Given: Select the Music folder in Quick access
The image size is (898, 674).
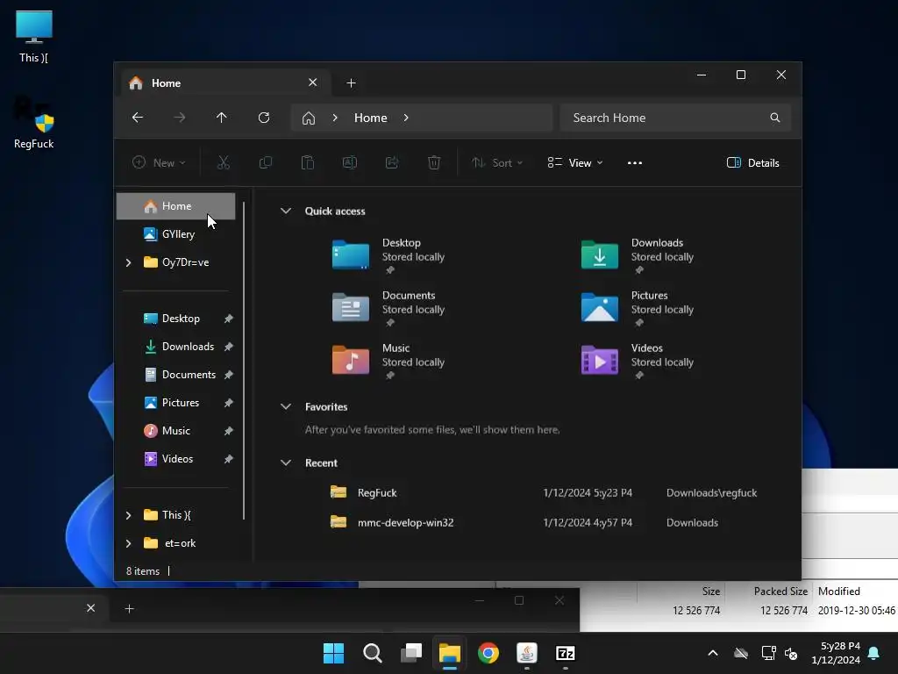Looking at the screenshot, I should coord(389,361).
